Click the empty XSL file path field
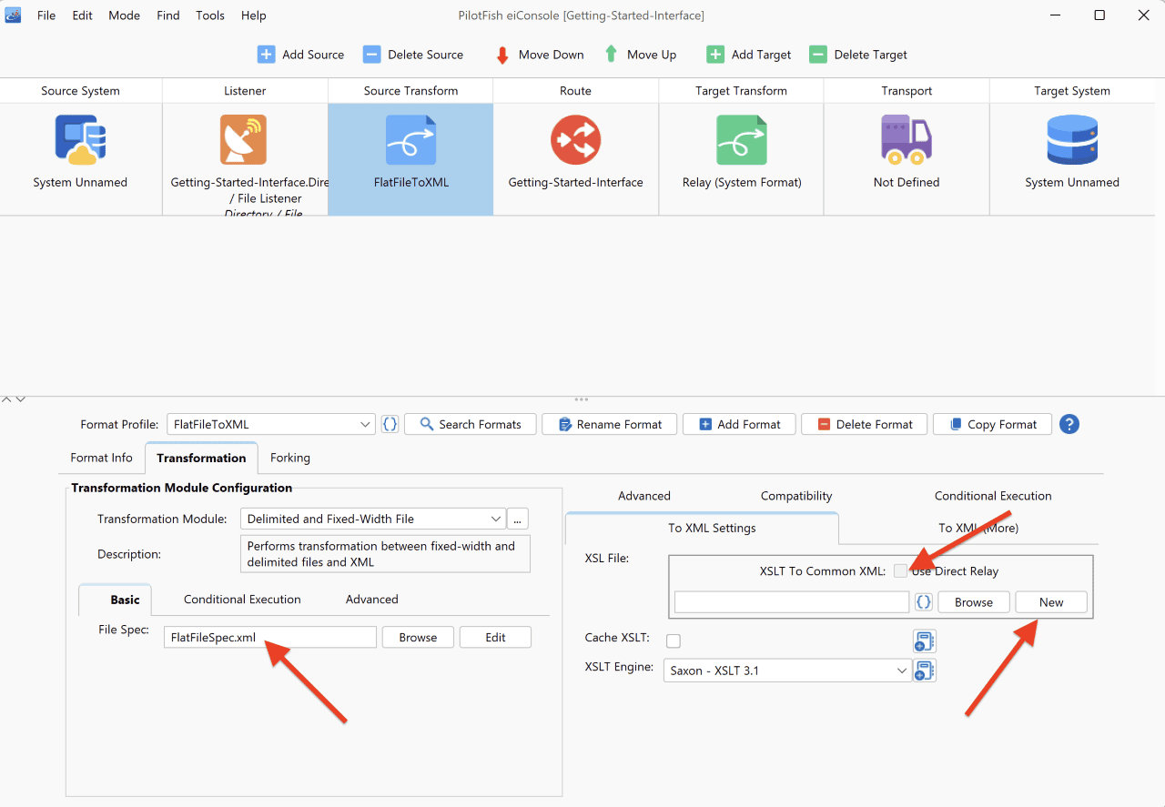The image size is (1165, 807). tap(792, 602)
